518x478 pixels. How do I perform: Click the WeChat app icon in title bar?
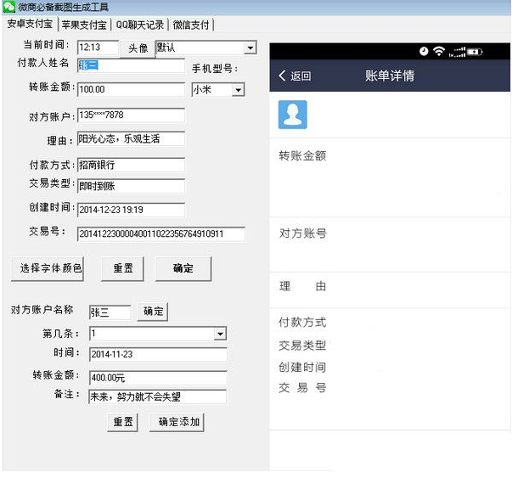click(x=8, y=7)
